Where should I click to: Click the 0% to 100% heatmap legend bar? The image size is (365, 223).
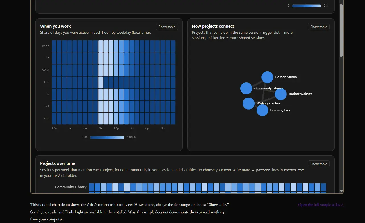click(107, 137)
